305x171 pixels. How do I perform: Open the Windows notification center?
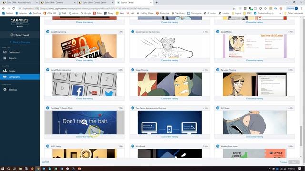(x=300, y=169)
